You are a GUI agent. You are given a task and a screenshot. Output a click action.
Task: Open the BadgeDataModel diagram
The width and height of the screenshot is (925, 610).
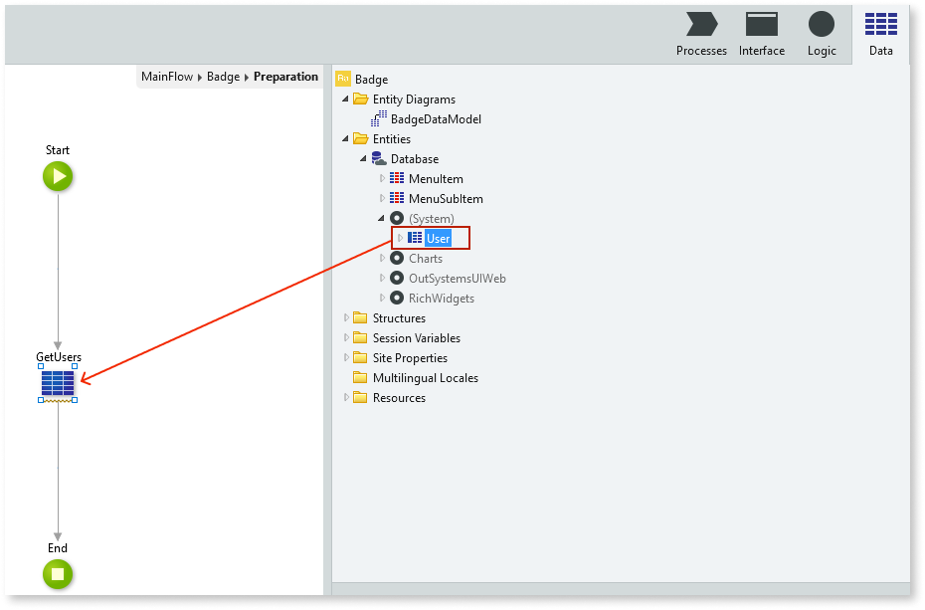[436, 119]
